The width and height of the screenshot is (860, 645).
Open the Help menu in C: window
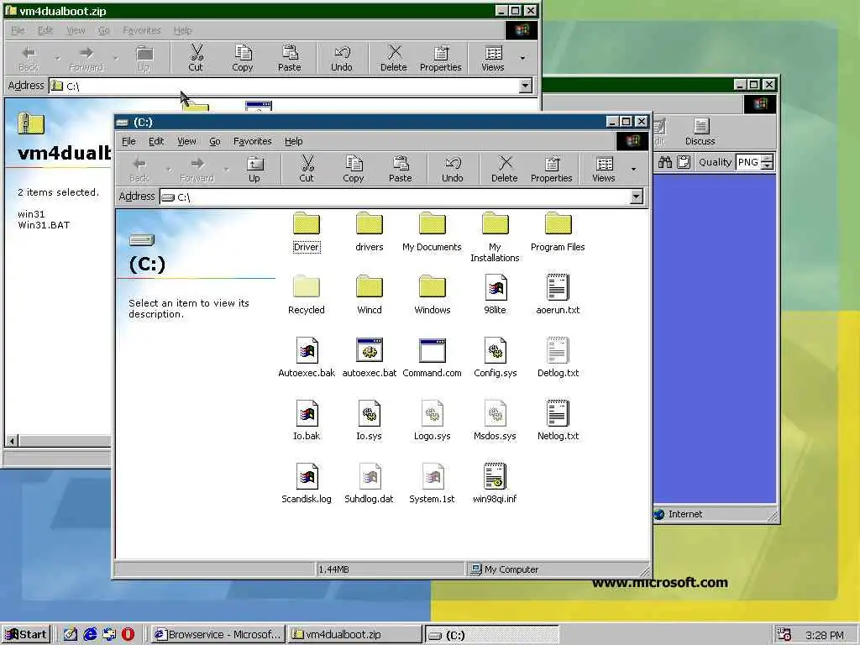(x=293, y=141)
